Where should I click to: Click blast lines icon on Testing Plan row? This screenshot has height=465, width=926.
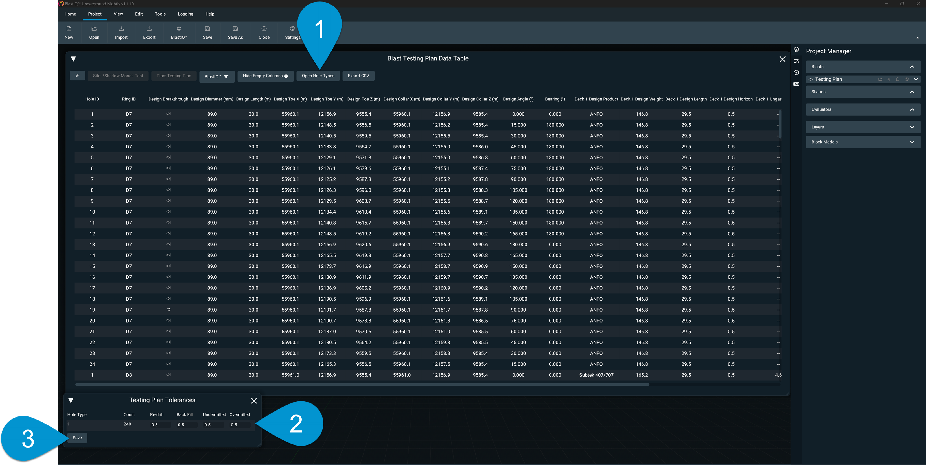[889, 79]
